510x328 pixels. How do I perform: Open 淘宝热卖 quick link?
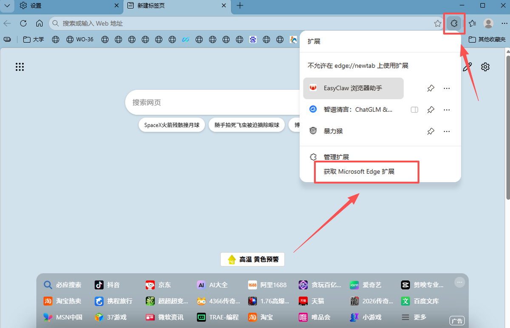tap(62, 301)
